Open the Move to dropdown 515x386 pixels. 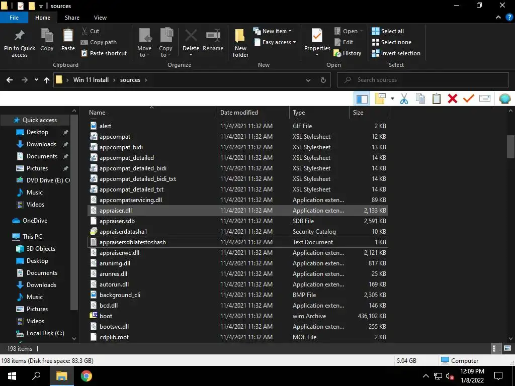tap(144, 43)
